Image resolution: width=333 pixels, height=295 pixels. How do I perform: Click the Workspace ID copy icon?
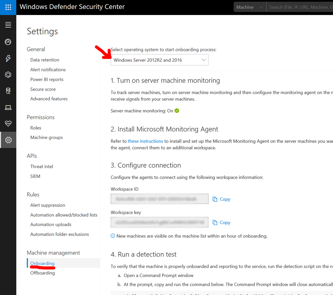tap(215, 199)
